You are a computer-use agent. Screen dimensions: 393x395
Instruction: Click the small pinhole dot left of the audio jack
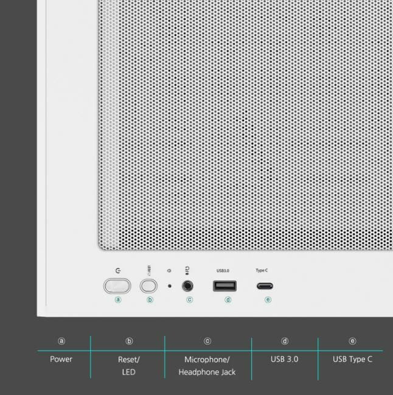(170, 285)
